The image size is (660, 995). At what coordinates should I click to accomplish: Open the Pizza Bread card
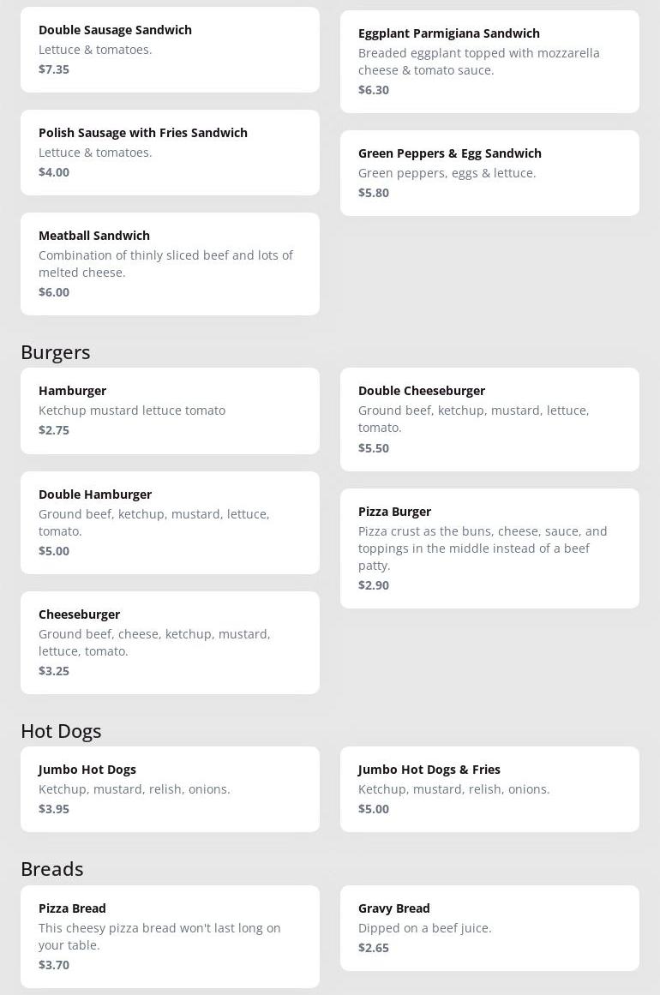tap(170, 937)
